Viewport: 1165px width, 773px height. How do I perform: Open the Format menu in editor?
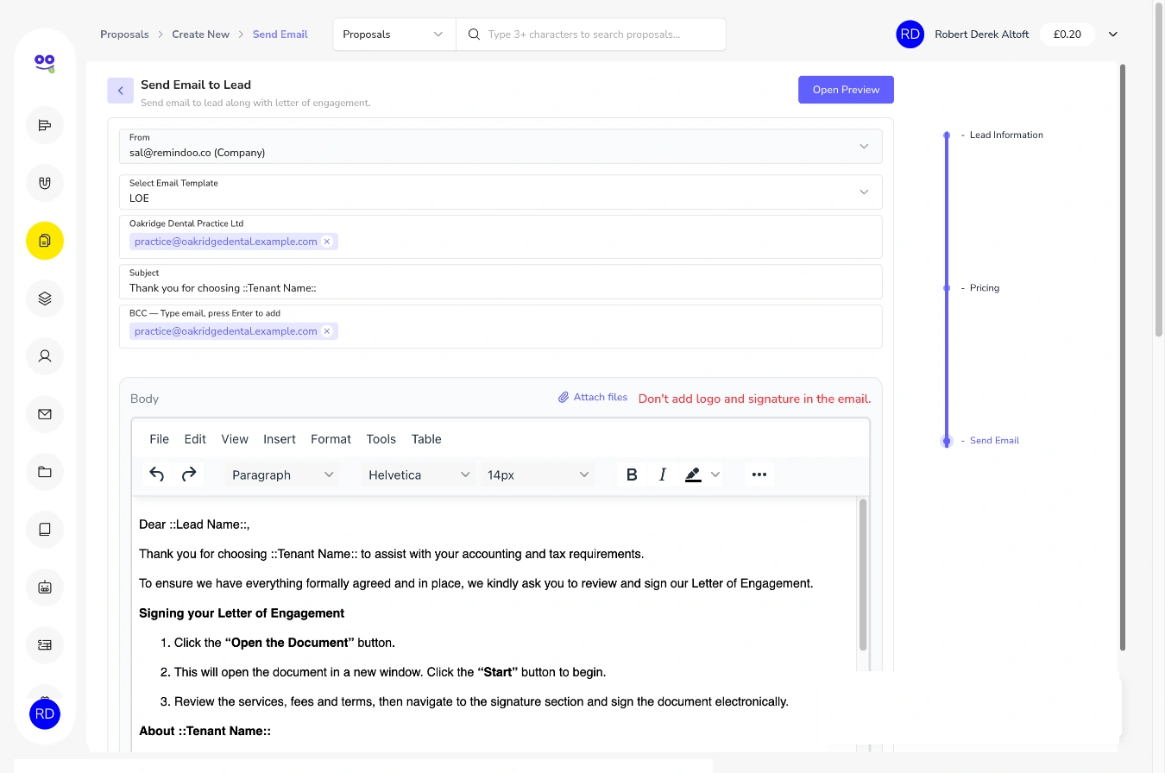pos(331,439)
